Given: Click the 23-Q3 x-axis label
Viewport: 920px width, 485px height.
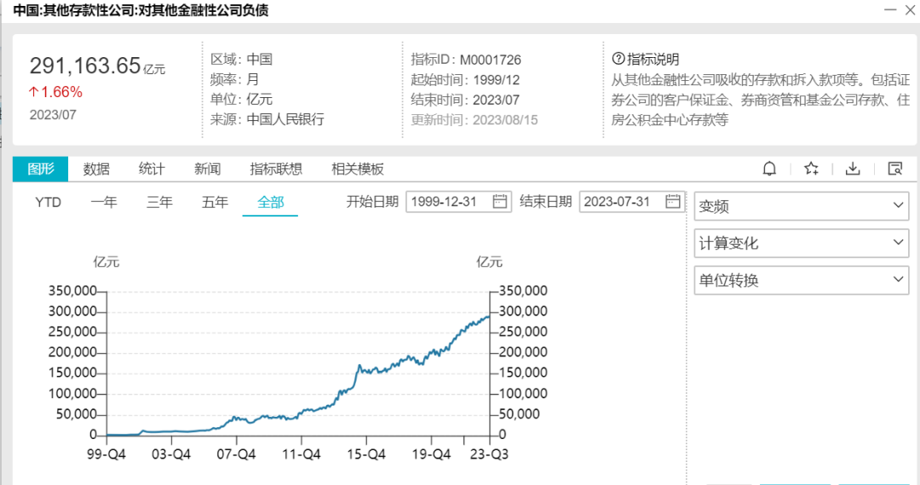Looking at the screenshot, I should click(x=489, y=453).
